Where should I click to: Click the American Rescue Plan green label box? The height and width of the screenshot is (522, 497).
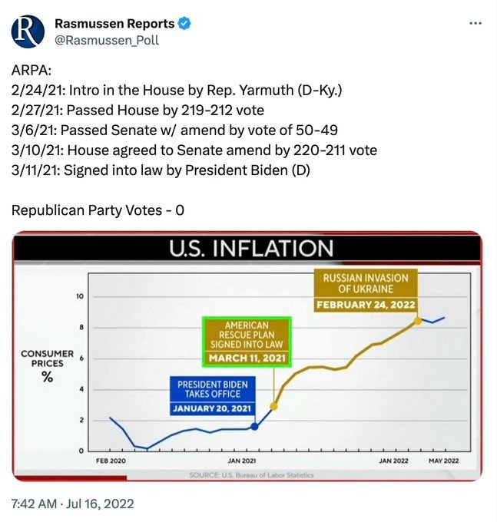click(x=246, y=335)
